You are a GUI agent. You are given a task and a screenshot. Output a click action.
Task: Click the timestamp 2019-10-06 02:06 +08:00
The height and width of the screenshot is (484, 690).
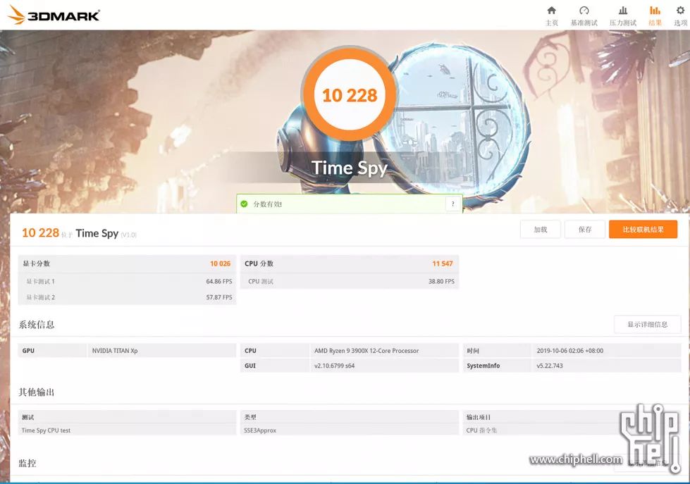(x=570, y=351)
